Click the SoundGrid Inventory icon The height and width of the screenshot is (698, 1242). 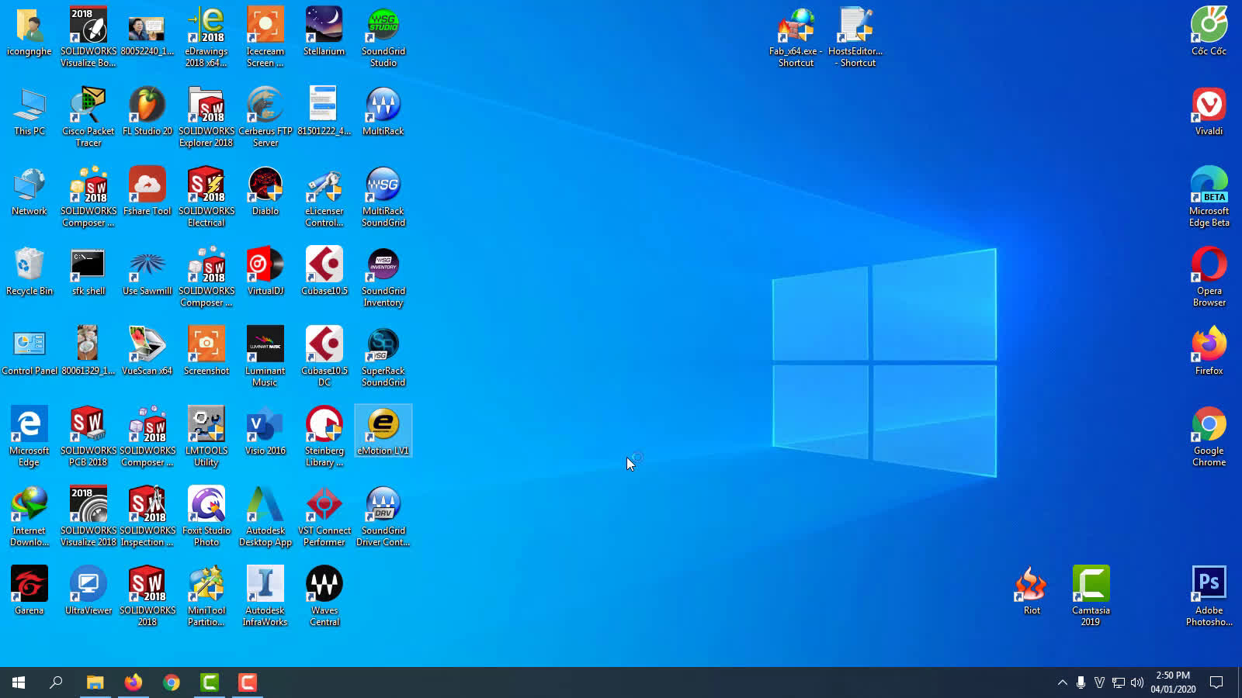(x=383, y=277)
